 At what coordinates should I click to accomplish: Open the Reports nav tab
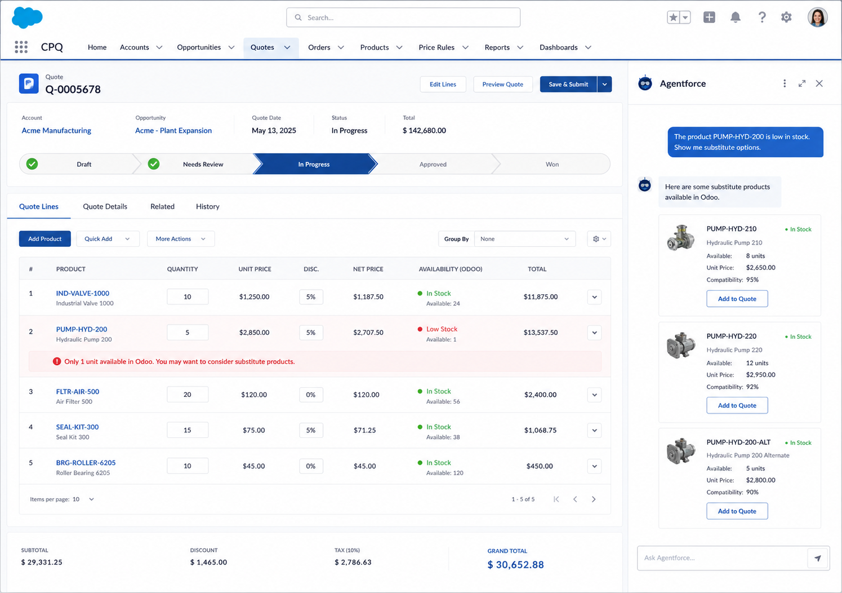(497, 47)
